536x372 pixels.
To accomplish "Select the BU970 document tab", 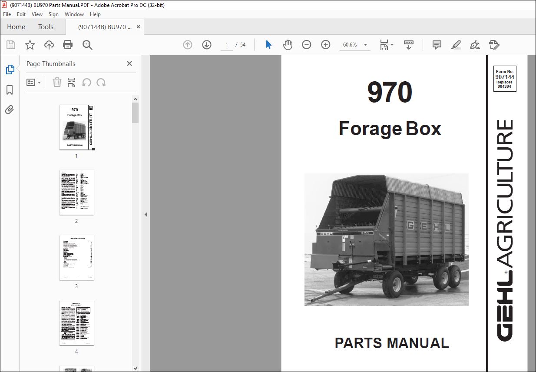I will click(x=105, y=27).
